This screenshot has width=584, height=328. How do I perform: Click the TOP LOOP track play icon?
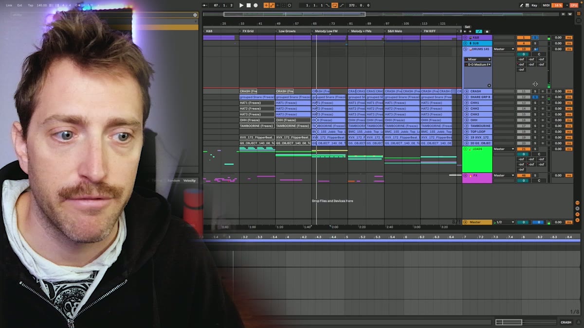click(x=467, y=132)
